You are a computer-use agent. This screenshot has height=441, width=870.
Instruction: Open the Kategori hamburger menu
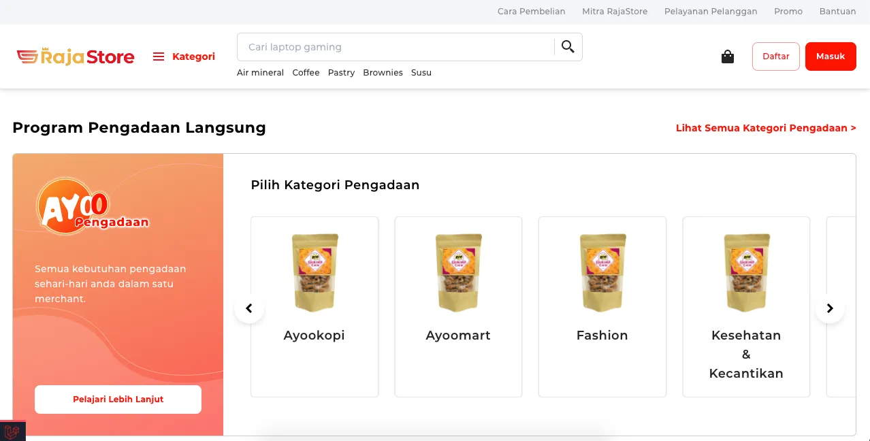click(184, 56)
